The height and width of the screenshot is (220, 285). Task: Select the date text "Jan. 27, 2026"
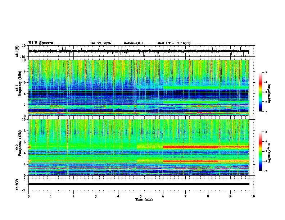coord(100,43)
